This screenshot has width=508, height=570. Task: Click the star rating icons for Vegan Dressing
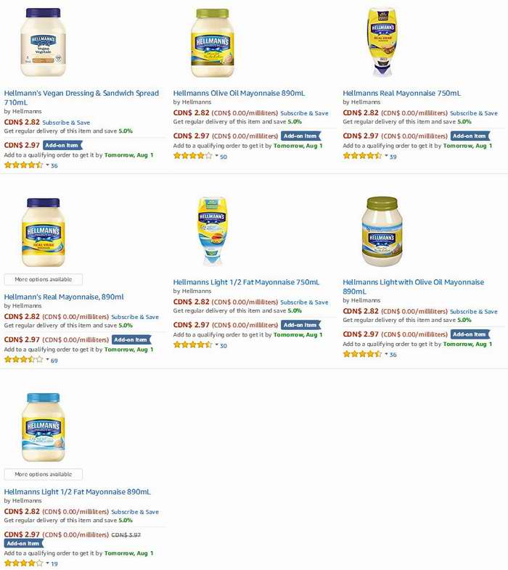pos(24,165)
